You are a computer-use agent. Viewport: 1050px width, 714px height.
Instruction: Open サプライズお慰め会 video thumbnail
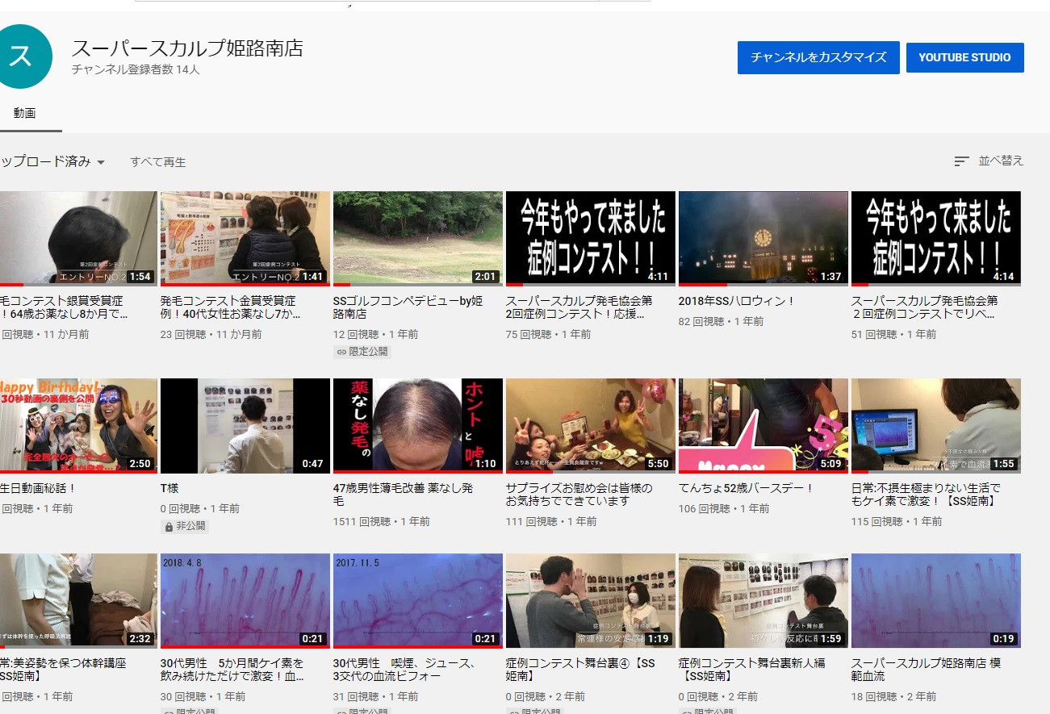[x=590, y=425]
